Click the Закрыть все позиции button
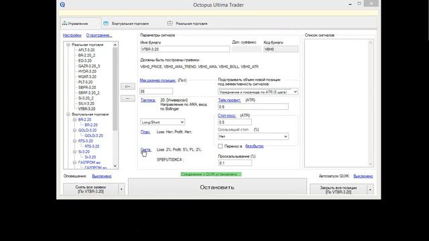This screenshot has width=429, height=241. coord(338,189)
